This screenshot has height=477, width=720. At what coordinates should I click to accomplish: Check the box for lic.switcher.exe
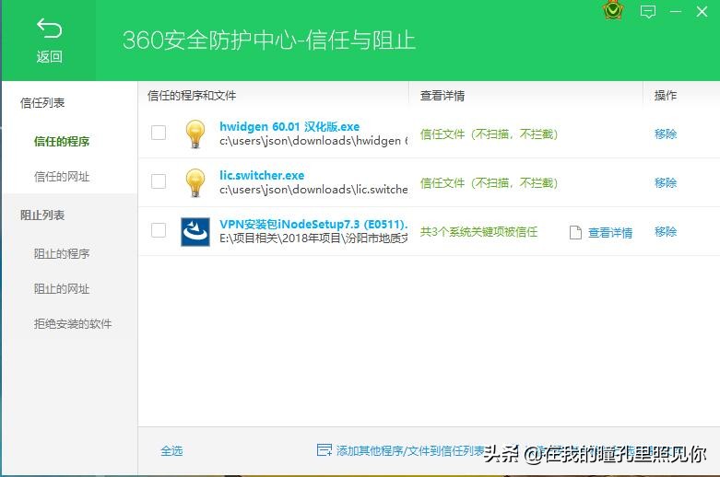pos(159,181)
